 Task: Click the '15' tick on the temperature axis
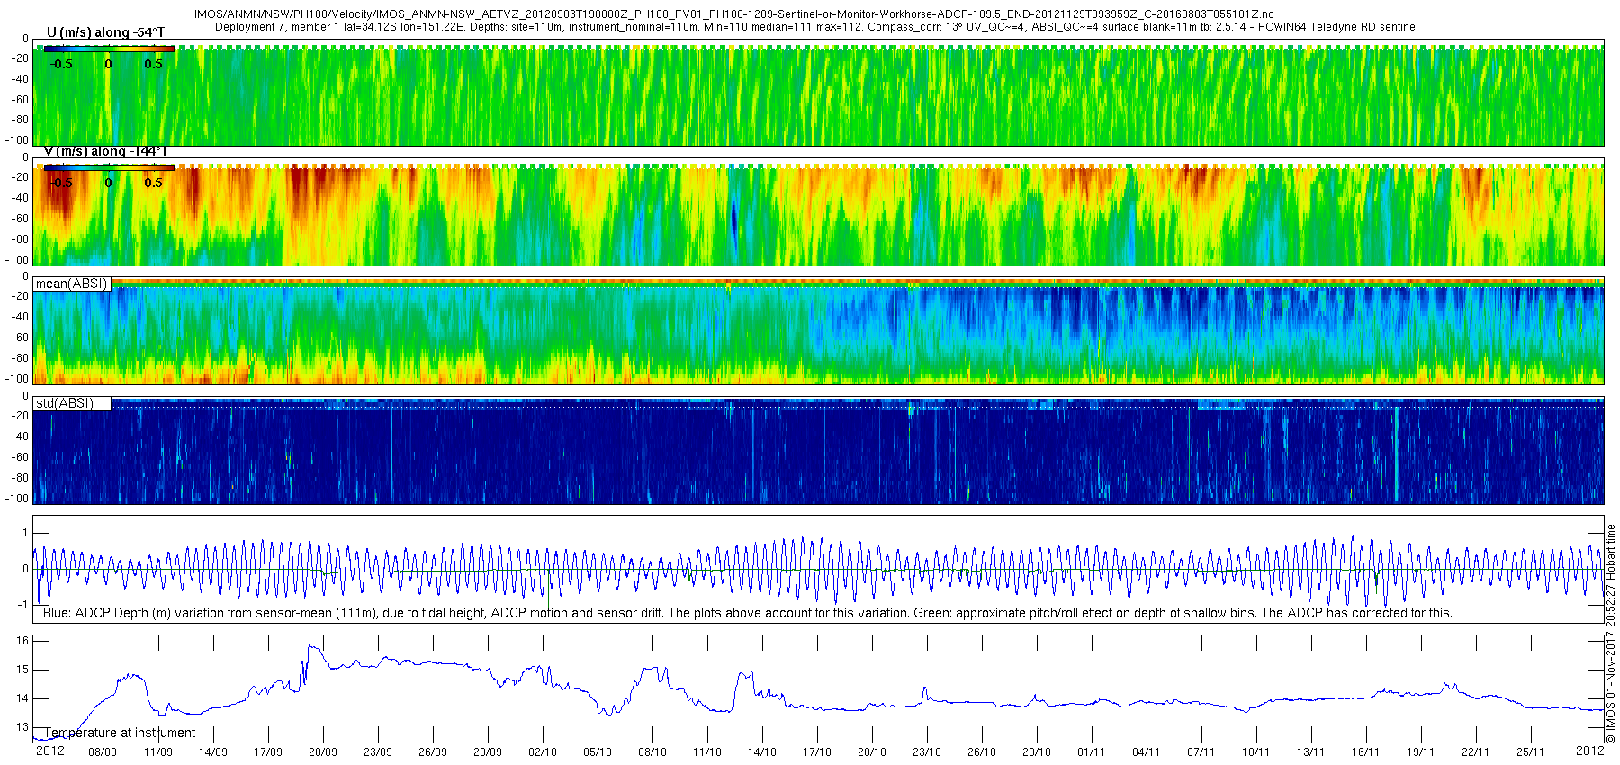point(22,670)
